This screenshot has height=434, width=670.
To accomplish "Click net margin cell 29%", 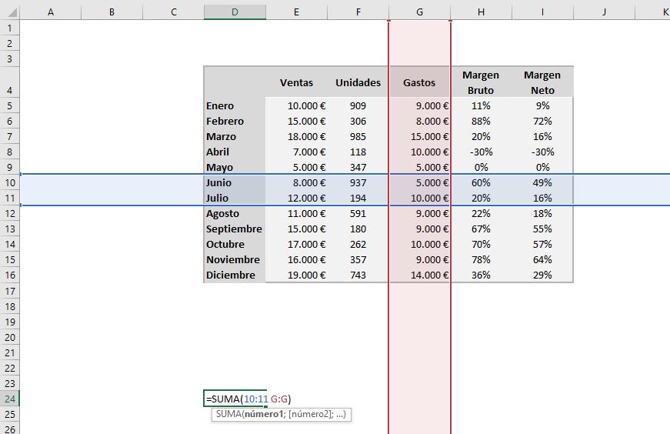I will pos(542,275).
